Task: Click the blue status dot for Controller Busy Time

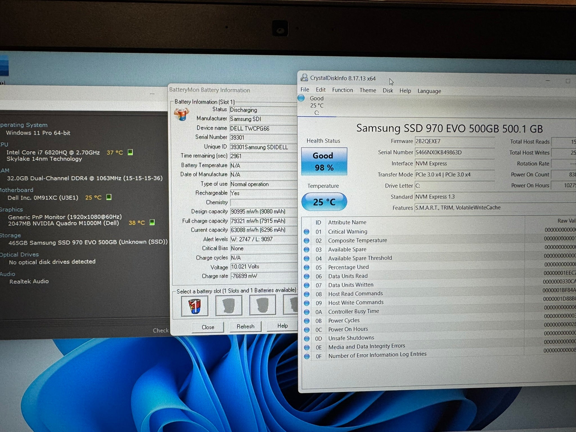Action: 307,312
